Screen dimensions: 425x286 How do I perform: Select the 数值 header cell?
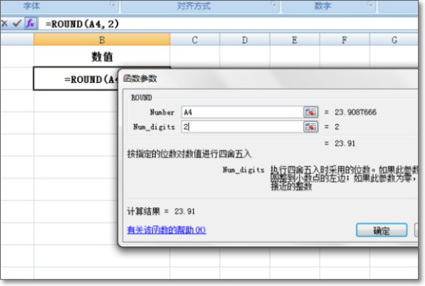click(x=102, y=57)
